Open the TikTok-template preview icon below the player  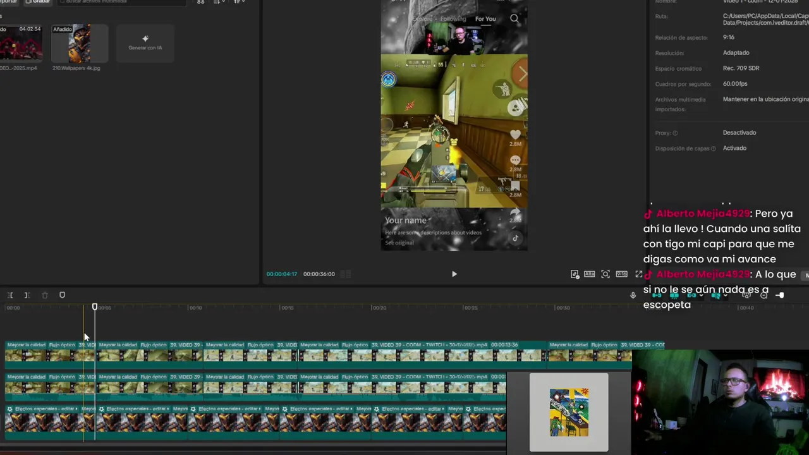tap(575, 274)
